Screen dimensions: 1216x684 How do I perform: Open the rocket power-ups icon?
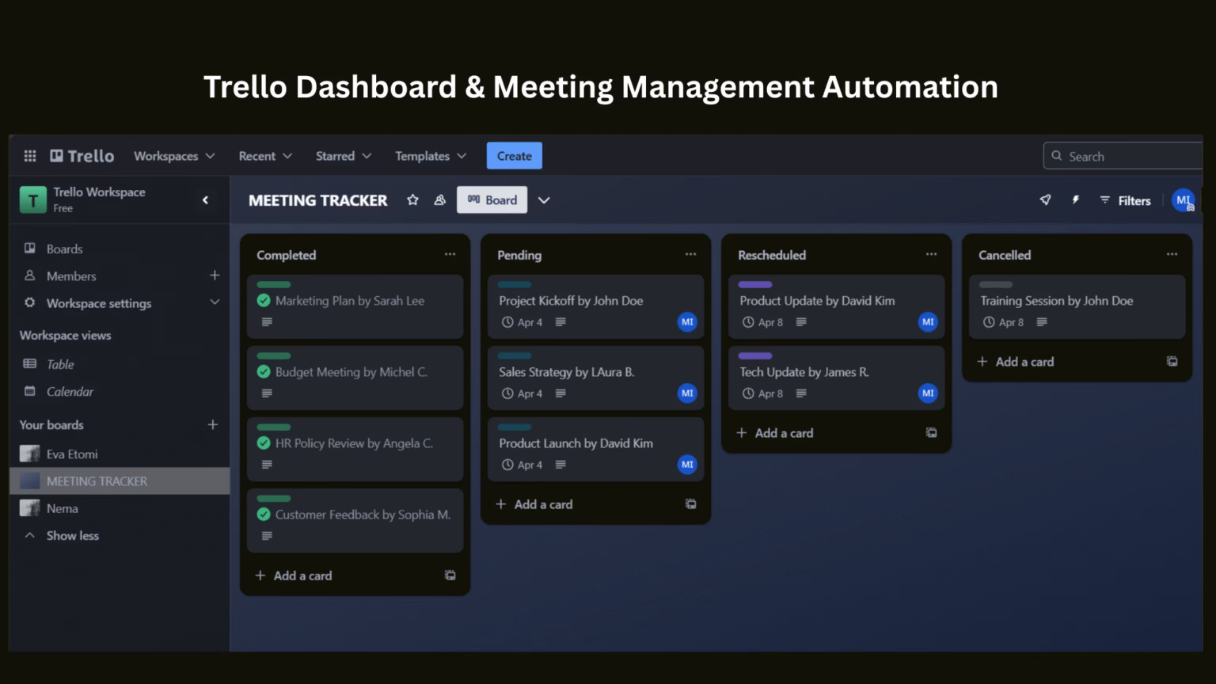pos(1045,200)
